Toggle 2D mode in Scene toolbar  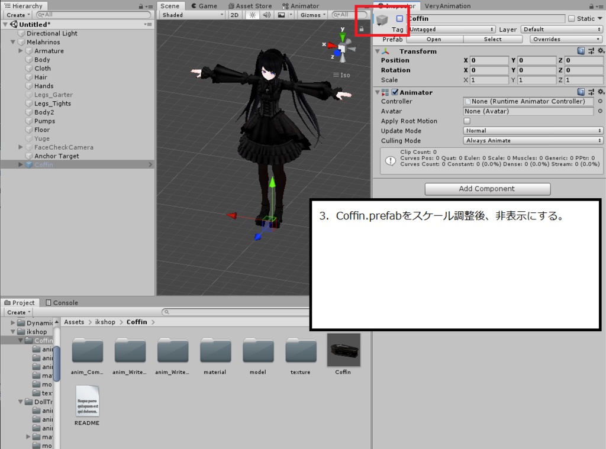(234, 15)
